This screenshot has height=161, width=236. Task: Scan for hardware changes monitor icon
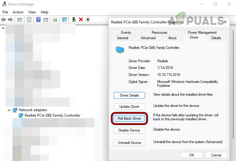click(x=64, y=19)
